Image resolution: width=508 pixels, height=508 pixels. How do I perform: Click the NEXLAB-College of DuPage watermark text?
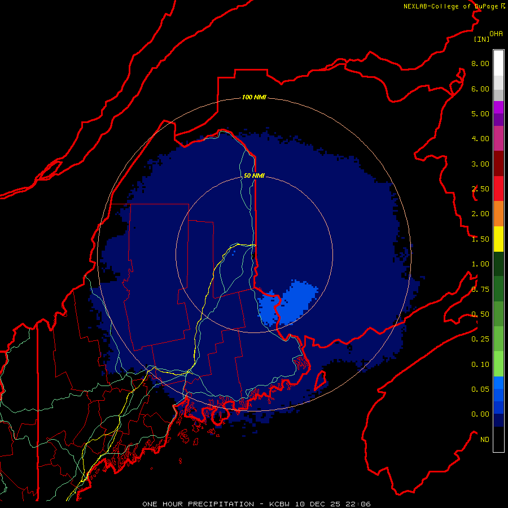point(454,6)
